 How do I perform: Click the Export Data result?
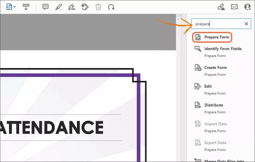tap(215, 143)
